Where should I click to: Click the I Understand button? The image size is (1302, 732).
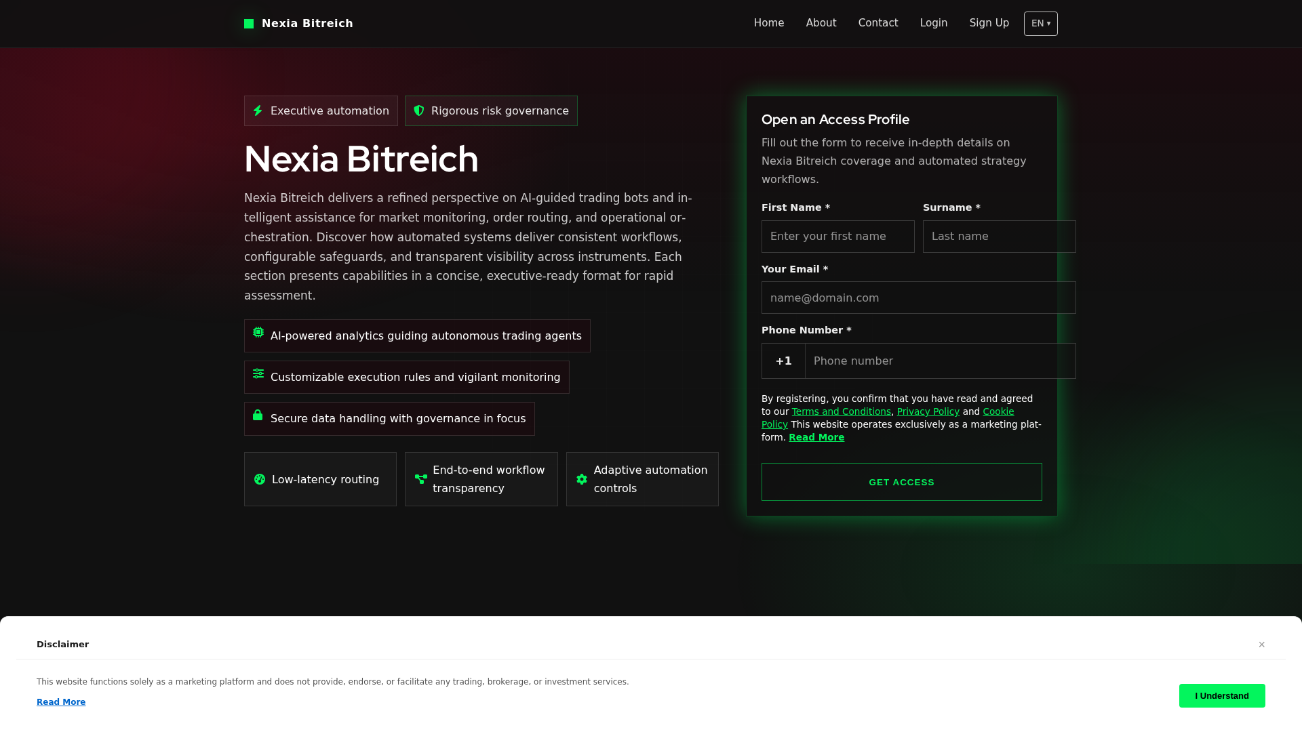click(1222, 695)
